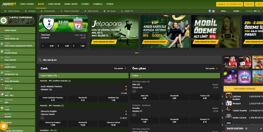
Task: Open Tüm sporlar dropdown in Öne çıkan section
Action: pyautogui.click(x=211, y=68)
